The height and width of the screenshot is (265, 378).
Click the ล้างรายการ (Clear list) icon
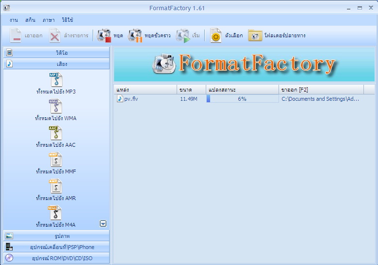point(55,36)
